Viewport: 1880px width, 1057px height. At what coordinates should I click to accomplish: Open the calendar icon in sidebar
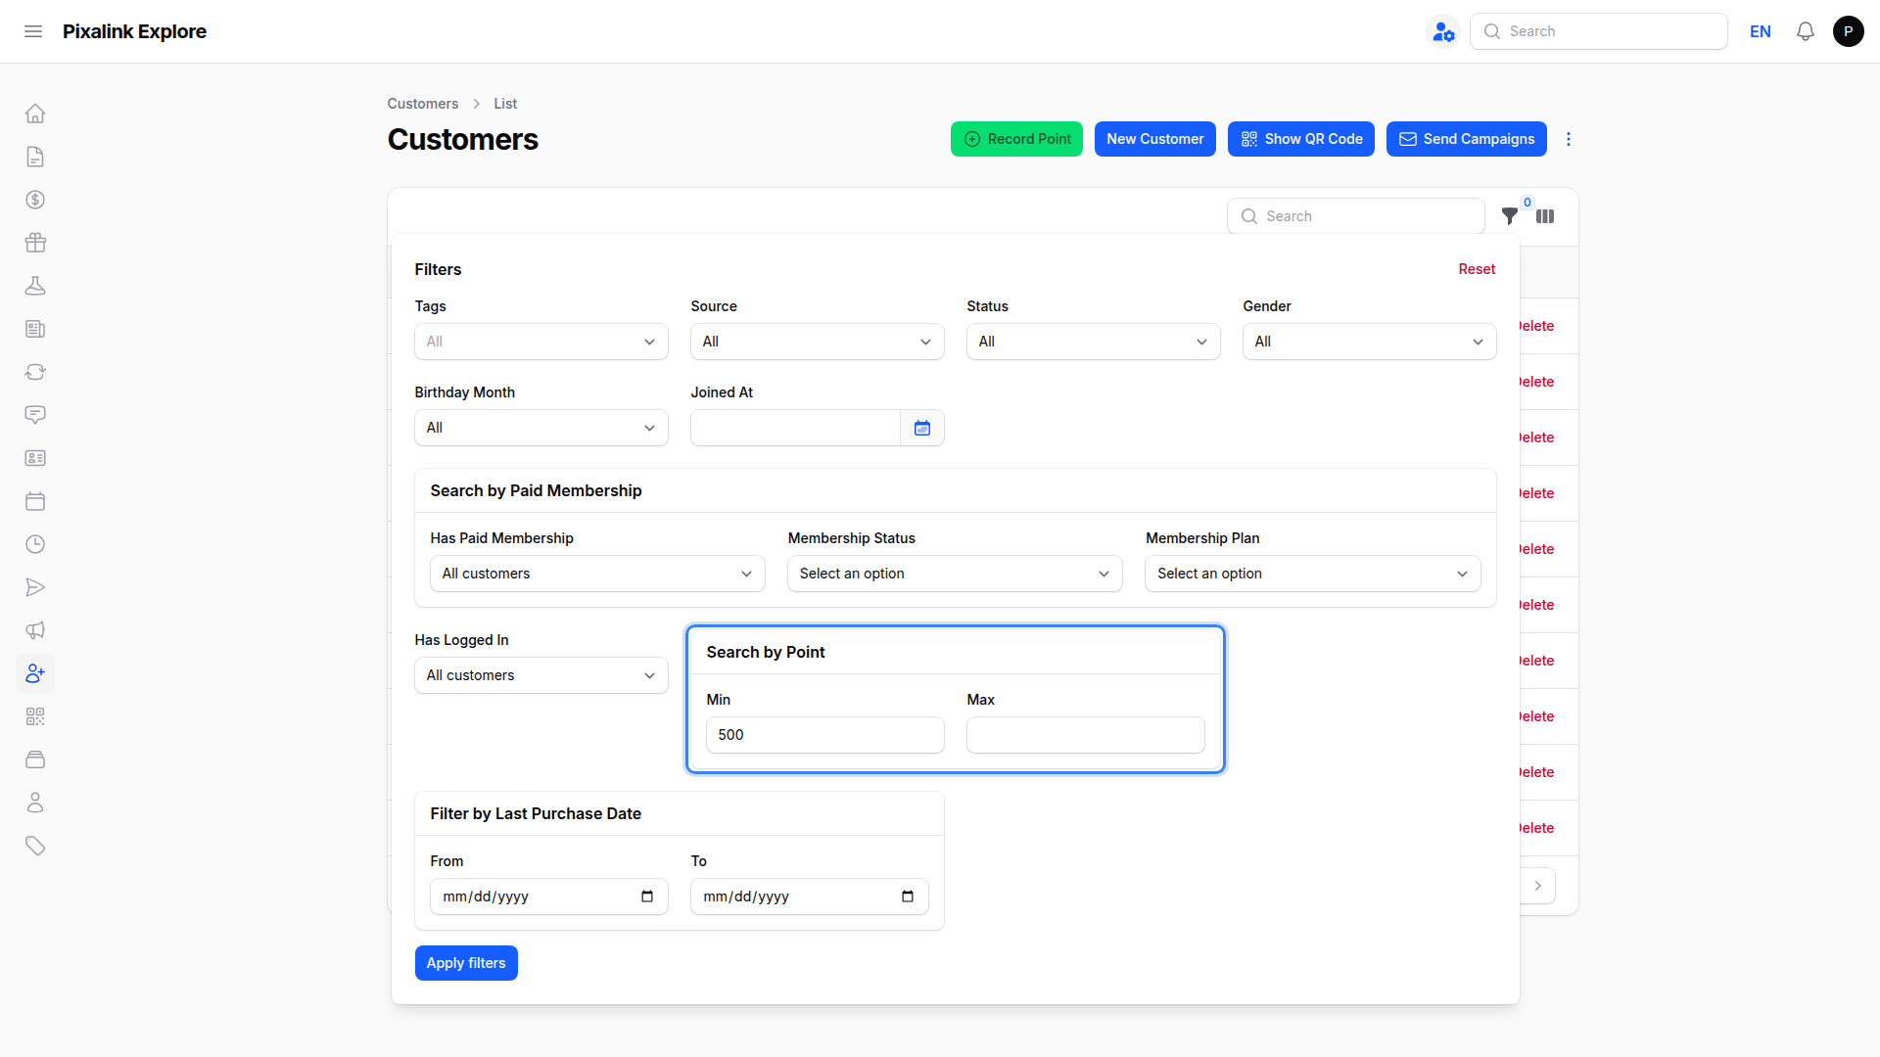pyautogui.click(x=35, y=501)
